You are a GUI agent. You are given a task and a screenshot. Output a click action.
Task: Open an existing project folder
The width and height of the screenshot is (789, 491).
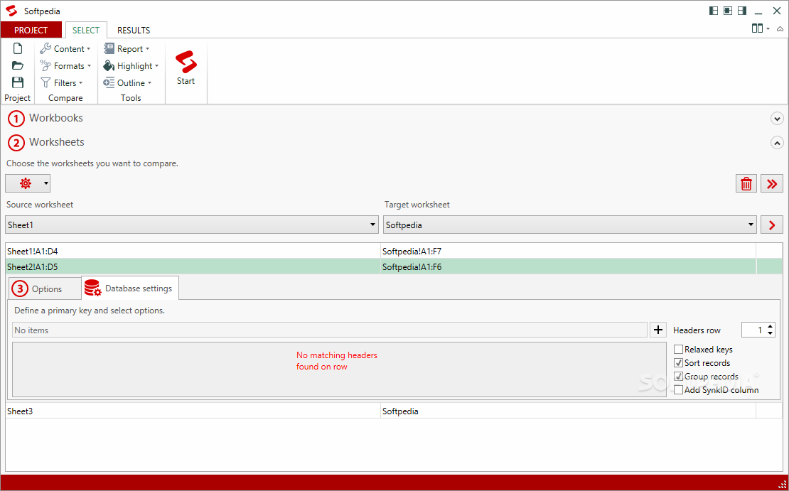18,65
